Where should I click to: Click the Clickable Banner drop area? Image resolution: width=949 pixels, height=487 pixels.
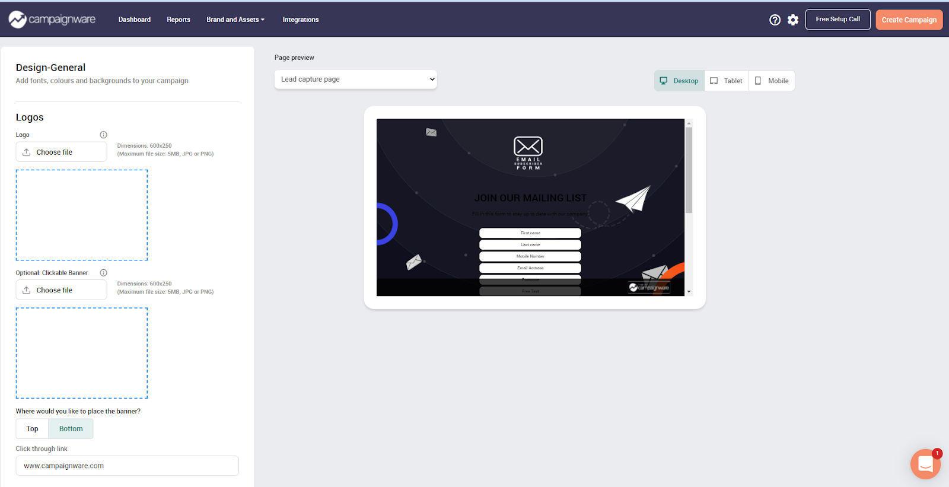(x=82, y=353)
